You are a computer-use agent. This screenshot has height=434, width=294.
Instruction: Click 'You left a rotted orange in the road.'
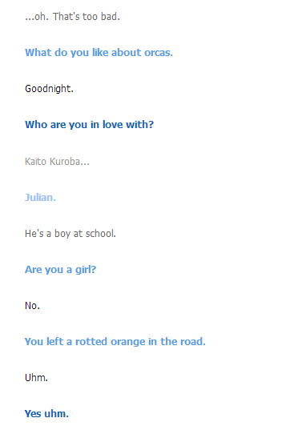point(115,342)
